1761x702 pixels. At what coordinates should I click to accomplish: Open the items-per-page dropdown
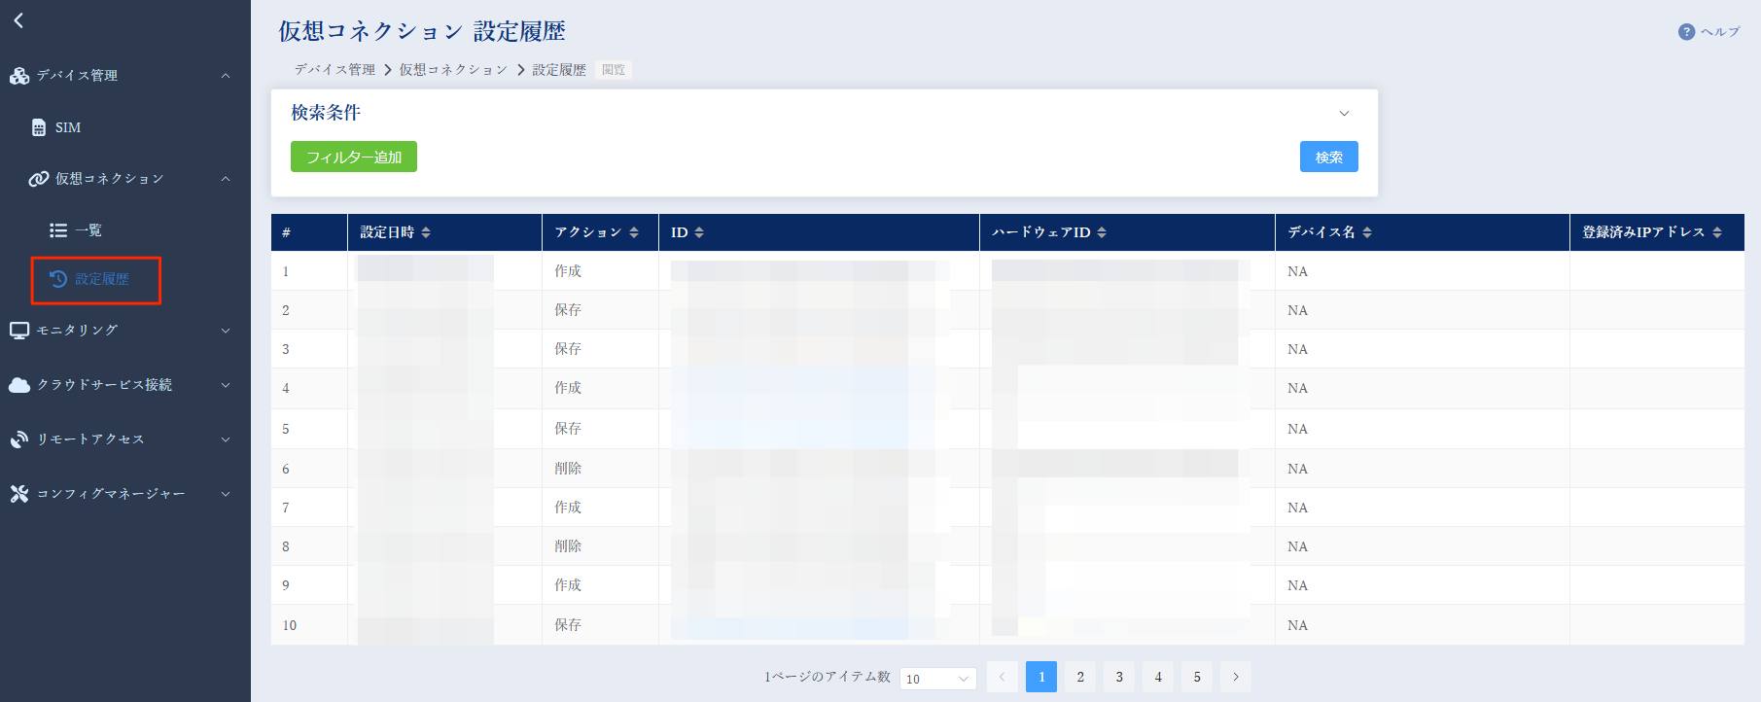(x=937, y=679)
